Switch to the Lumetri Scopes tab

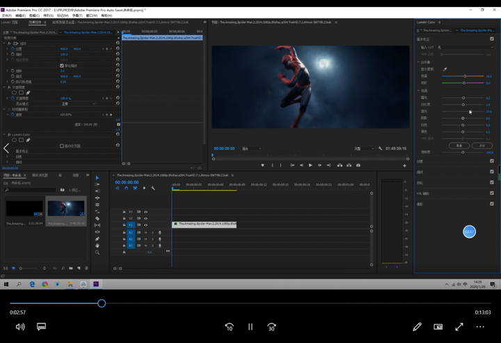tap(9, 22)
